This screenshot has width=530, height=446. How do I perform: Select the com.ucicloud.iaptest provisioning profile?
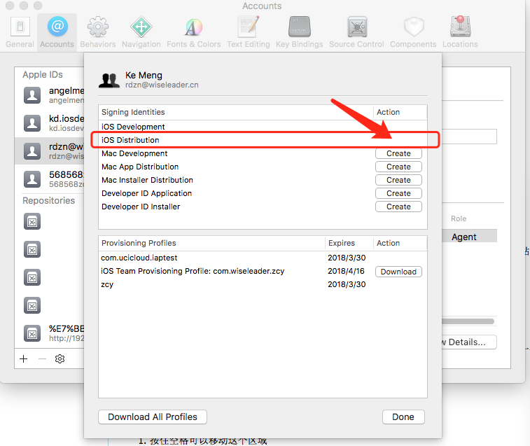pyautogui.click(x=263, y=258)
